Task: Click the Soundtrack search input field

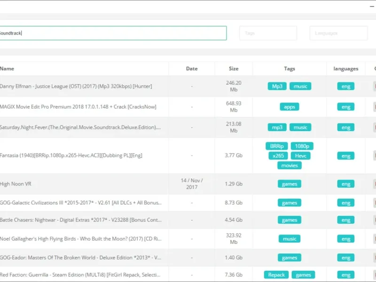Action: coord(113,33)
